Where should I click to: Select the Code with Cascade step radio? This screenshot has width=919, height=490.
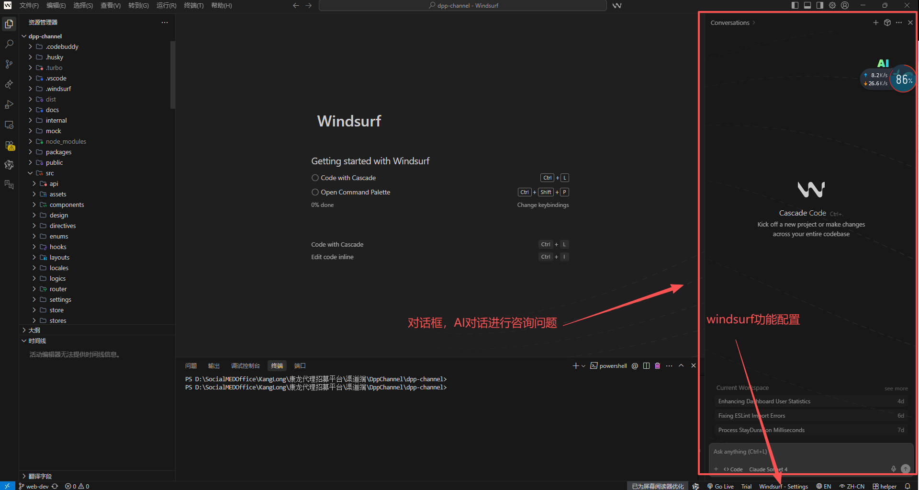pos(315,178)
